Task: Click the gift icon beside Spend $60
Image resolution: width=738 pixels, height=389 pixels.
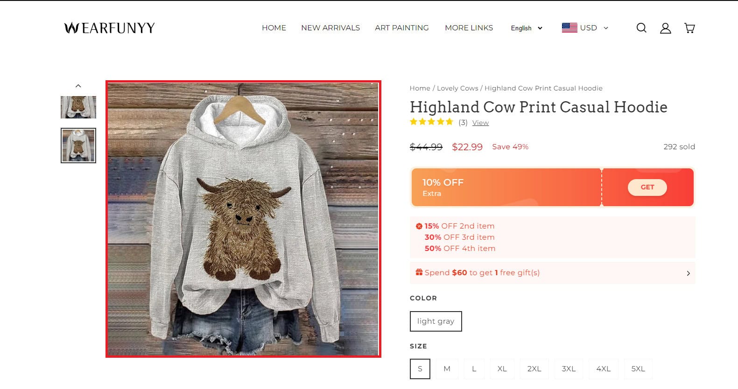Action: (x=418, y=272)
